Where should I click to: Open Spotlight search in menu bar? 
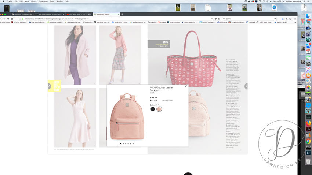click(304, 1)
